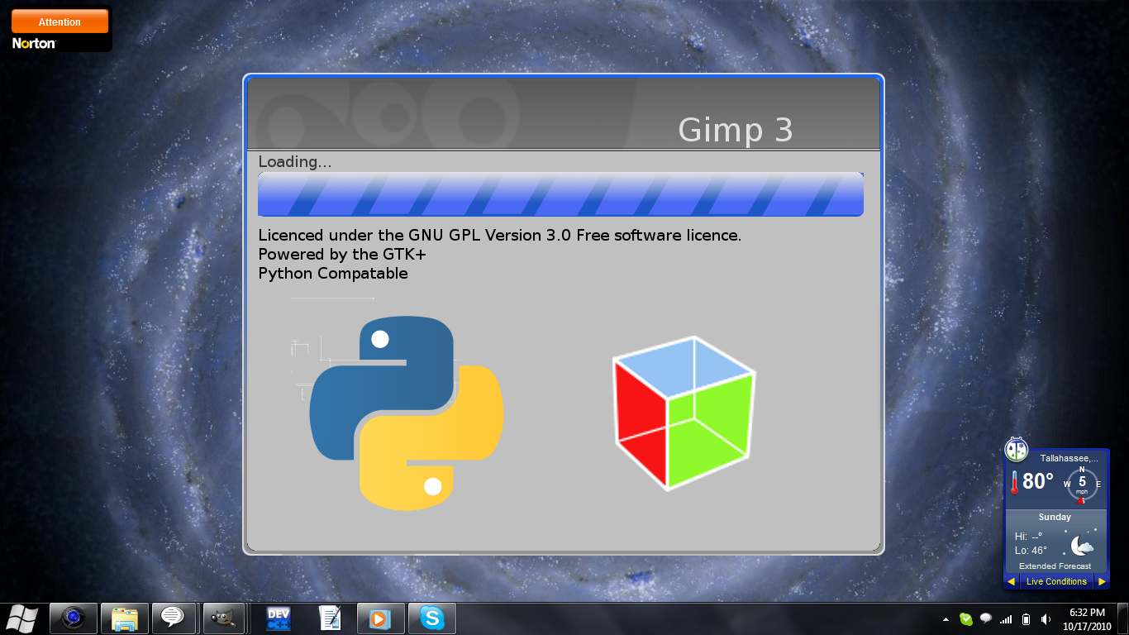Image resolution: width=1129 pixels, height=635 pixels.
Task: Click the right arrow on Live Conditions
Action: click(1103, 581)
